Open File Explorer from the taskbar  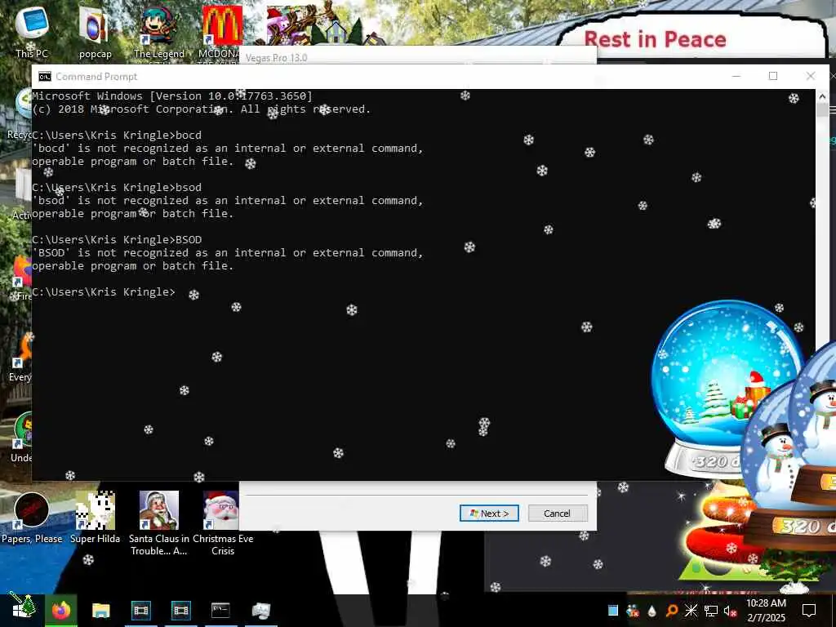pyautogui.click(x=100, y=610)
